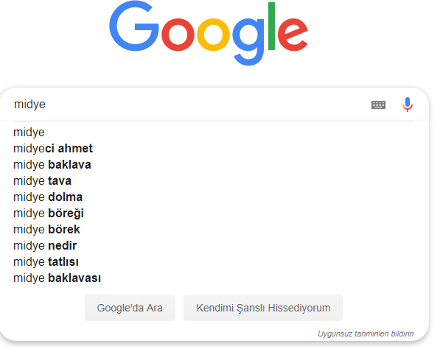The width and height of the screenshot is (440, 349).
Task: Click the bold 'nedir' completion text
Action: point(63,246)
